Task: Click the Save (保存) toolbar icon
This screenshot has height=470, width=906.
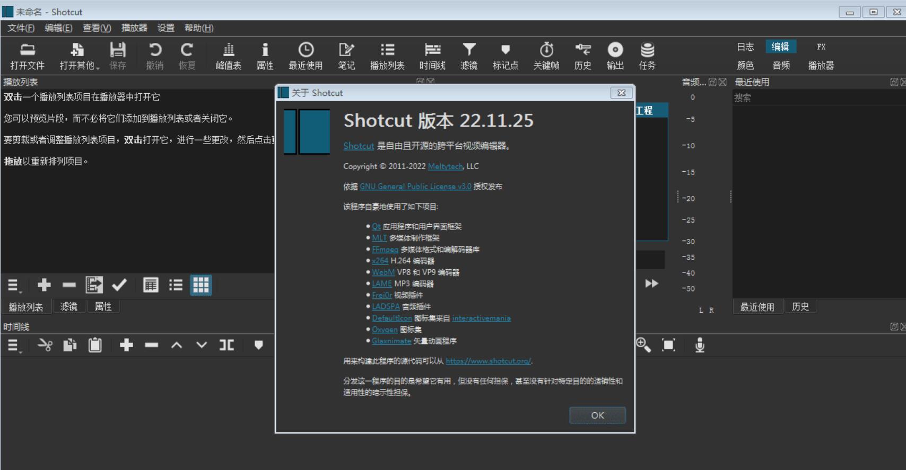Action: [118, 56]
